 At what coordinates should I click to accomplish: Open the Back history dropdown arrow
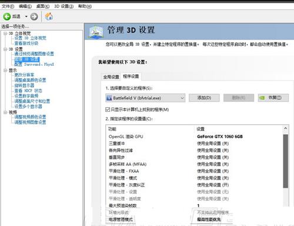pos(26,16)
